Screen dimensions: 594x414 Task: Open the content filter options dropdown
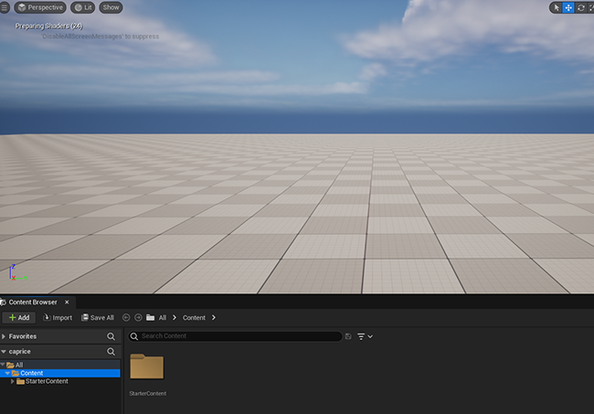pyautogui.click(x=364, y=336)
